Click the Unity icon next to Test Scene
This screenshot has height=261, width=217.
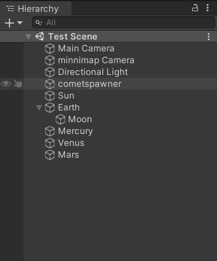40,37
